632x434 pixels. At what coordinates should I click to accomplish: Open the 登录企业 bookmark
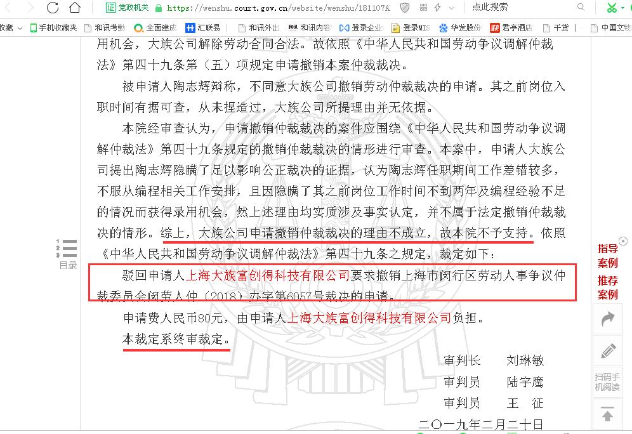[x=361, y=28]
